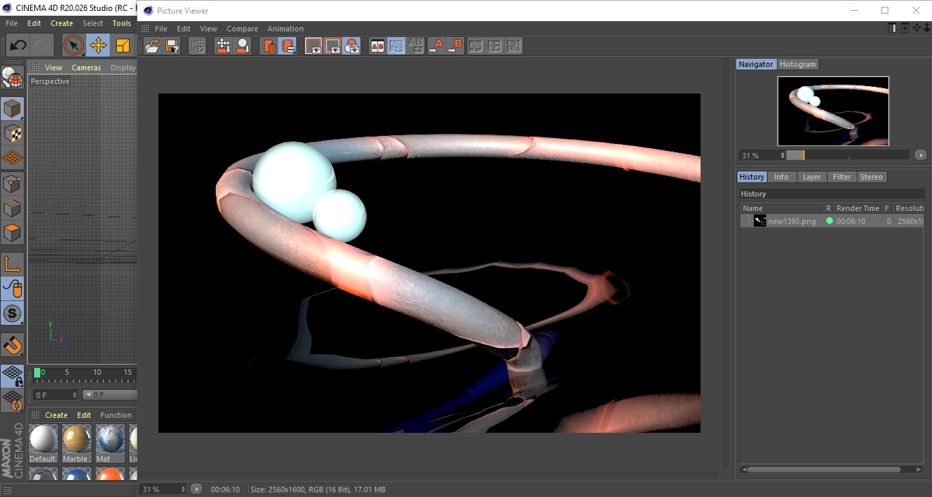Click the Texture mode checkered cube icon

(12, 134)
